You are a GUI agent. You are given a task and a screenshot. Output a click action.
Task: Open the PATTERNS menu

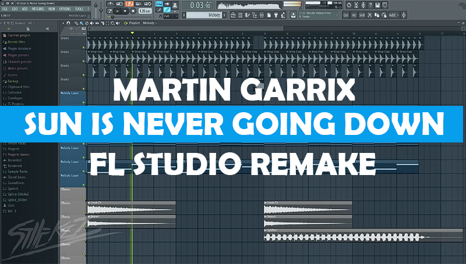pyautogui.click(x=38, y=9)
